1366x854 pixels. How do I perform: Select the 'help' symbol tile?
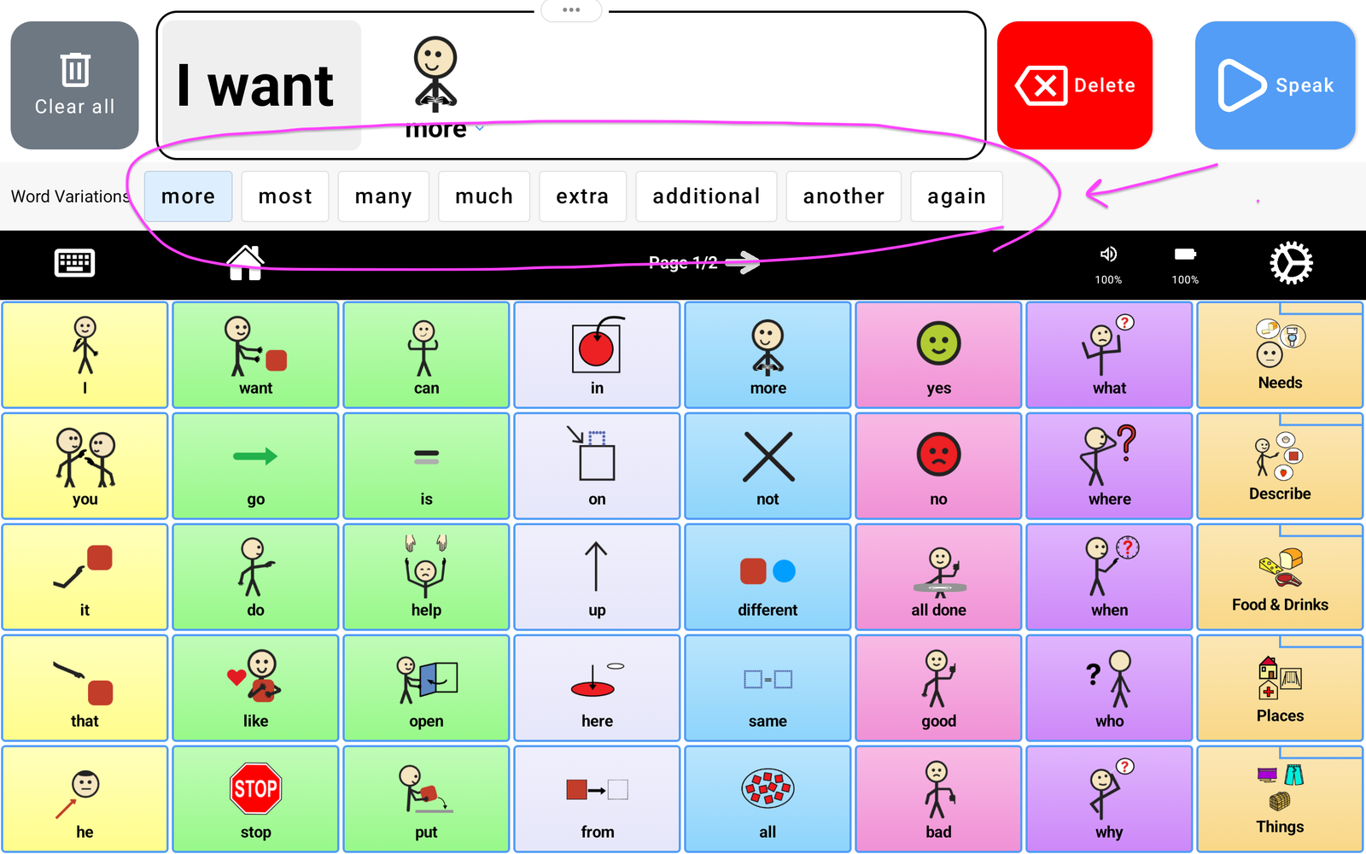pos(426,576)
